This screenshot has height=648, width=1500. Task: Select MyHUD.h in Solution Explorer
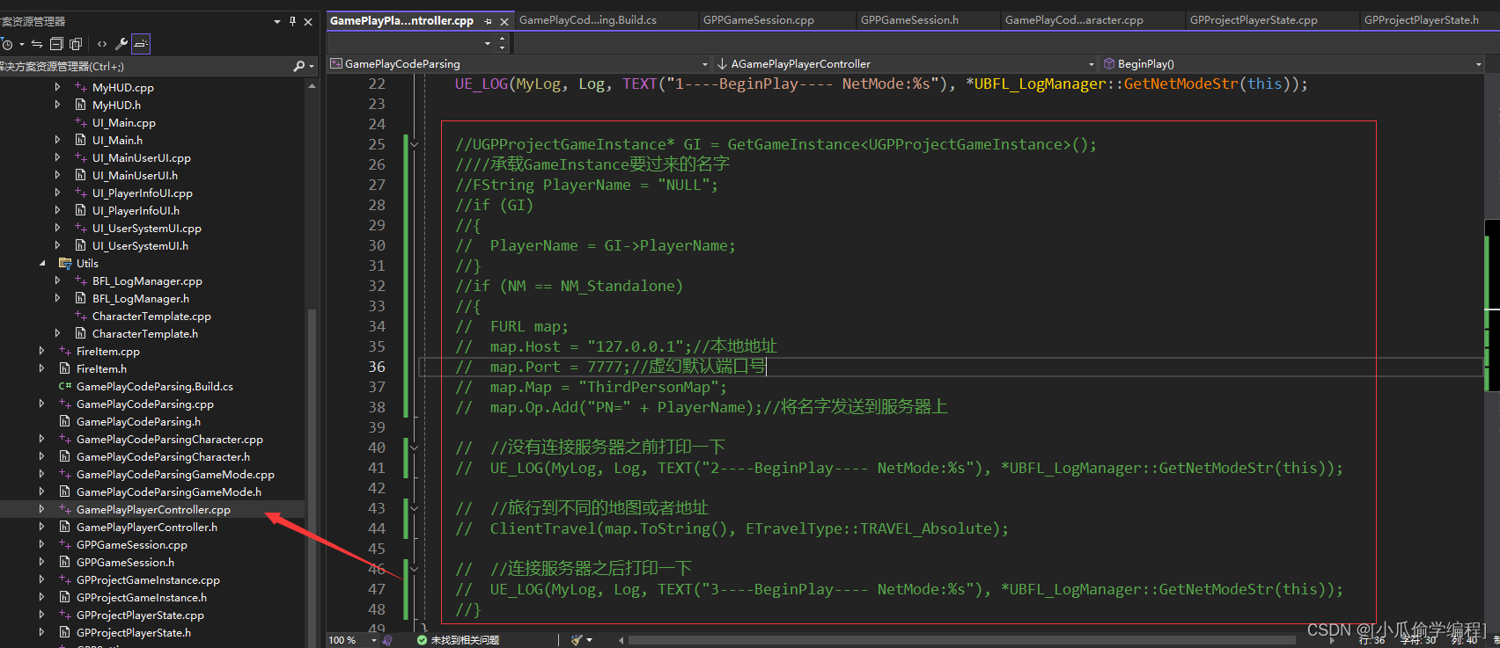pos(116,105)
